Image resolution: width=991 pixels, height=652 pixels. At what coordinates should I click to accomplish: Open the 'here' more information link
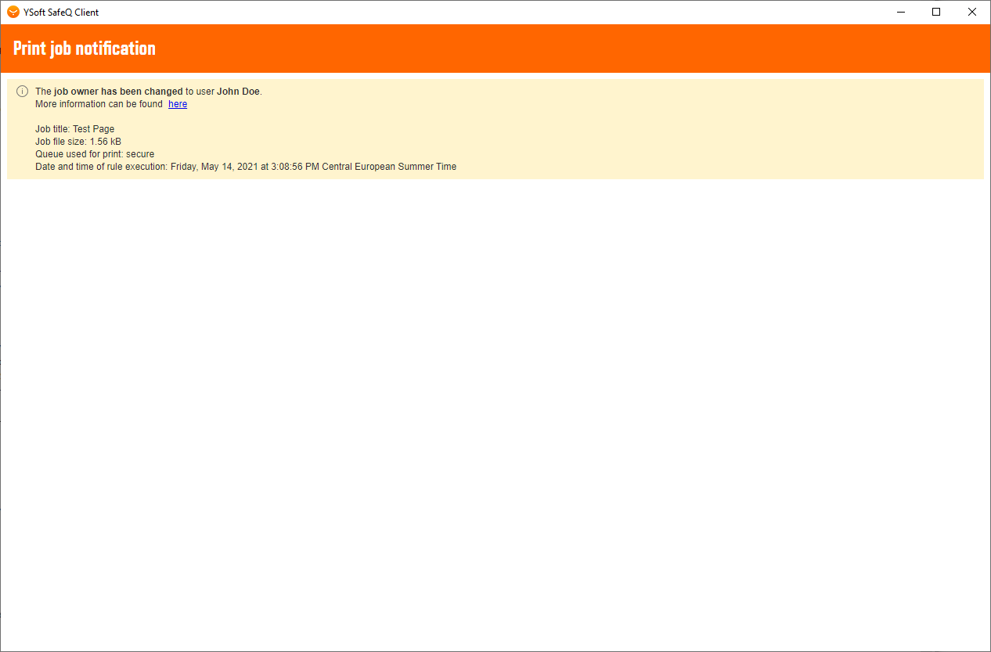tap(178, 104)
